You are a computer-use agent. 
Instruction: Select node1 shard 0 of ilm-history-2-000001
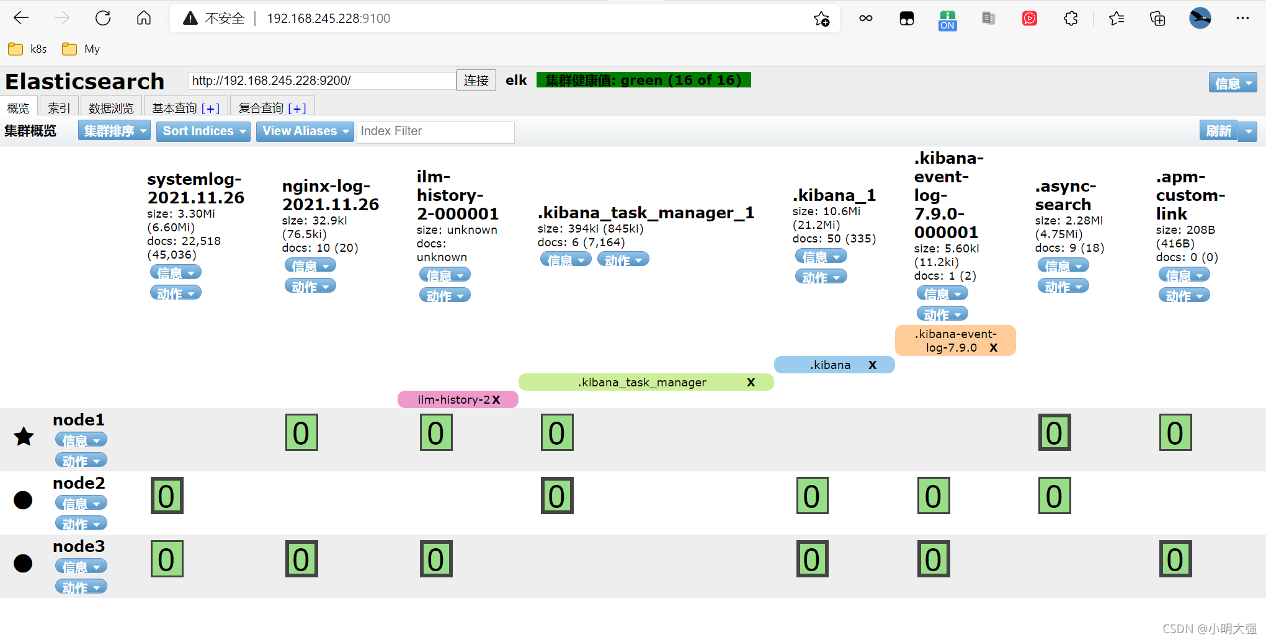436,432
